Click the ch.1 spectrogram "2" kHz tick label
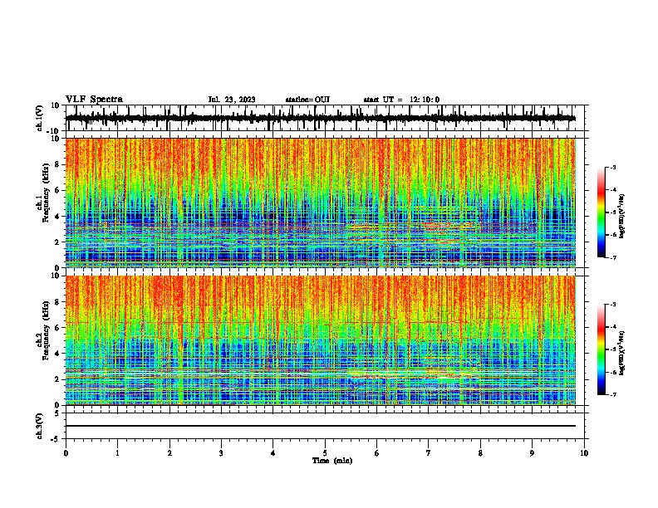The height and width of the screenshot is (508, 658). click(x=57, y=242)
